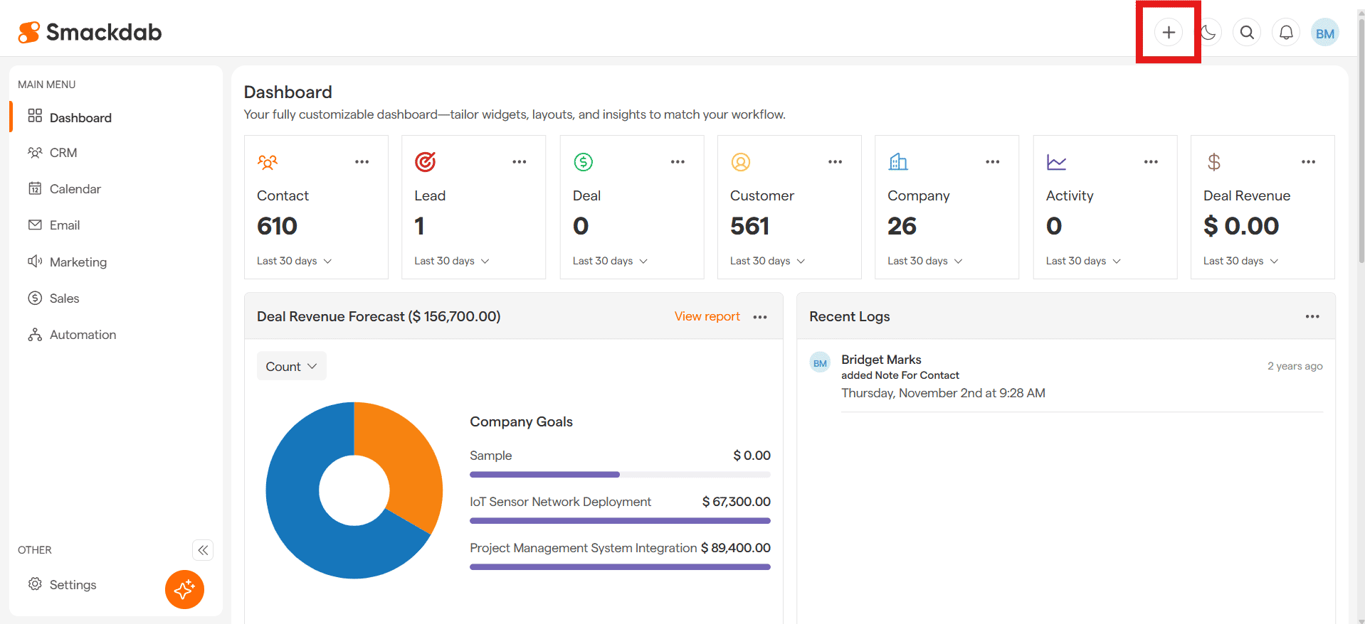Viewport: 1365px width, 624px height.
Task: Click View report link
Action: (x=707, y=317)
